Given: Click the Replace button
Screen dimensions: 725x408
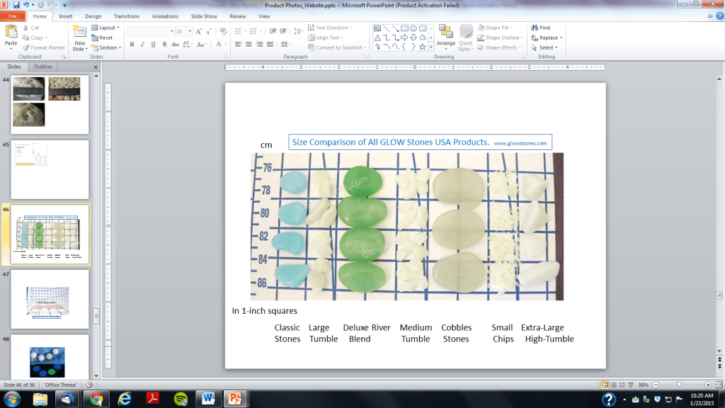Looking at the screenshot, I should (547, 38).
